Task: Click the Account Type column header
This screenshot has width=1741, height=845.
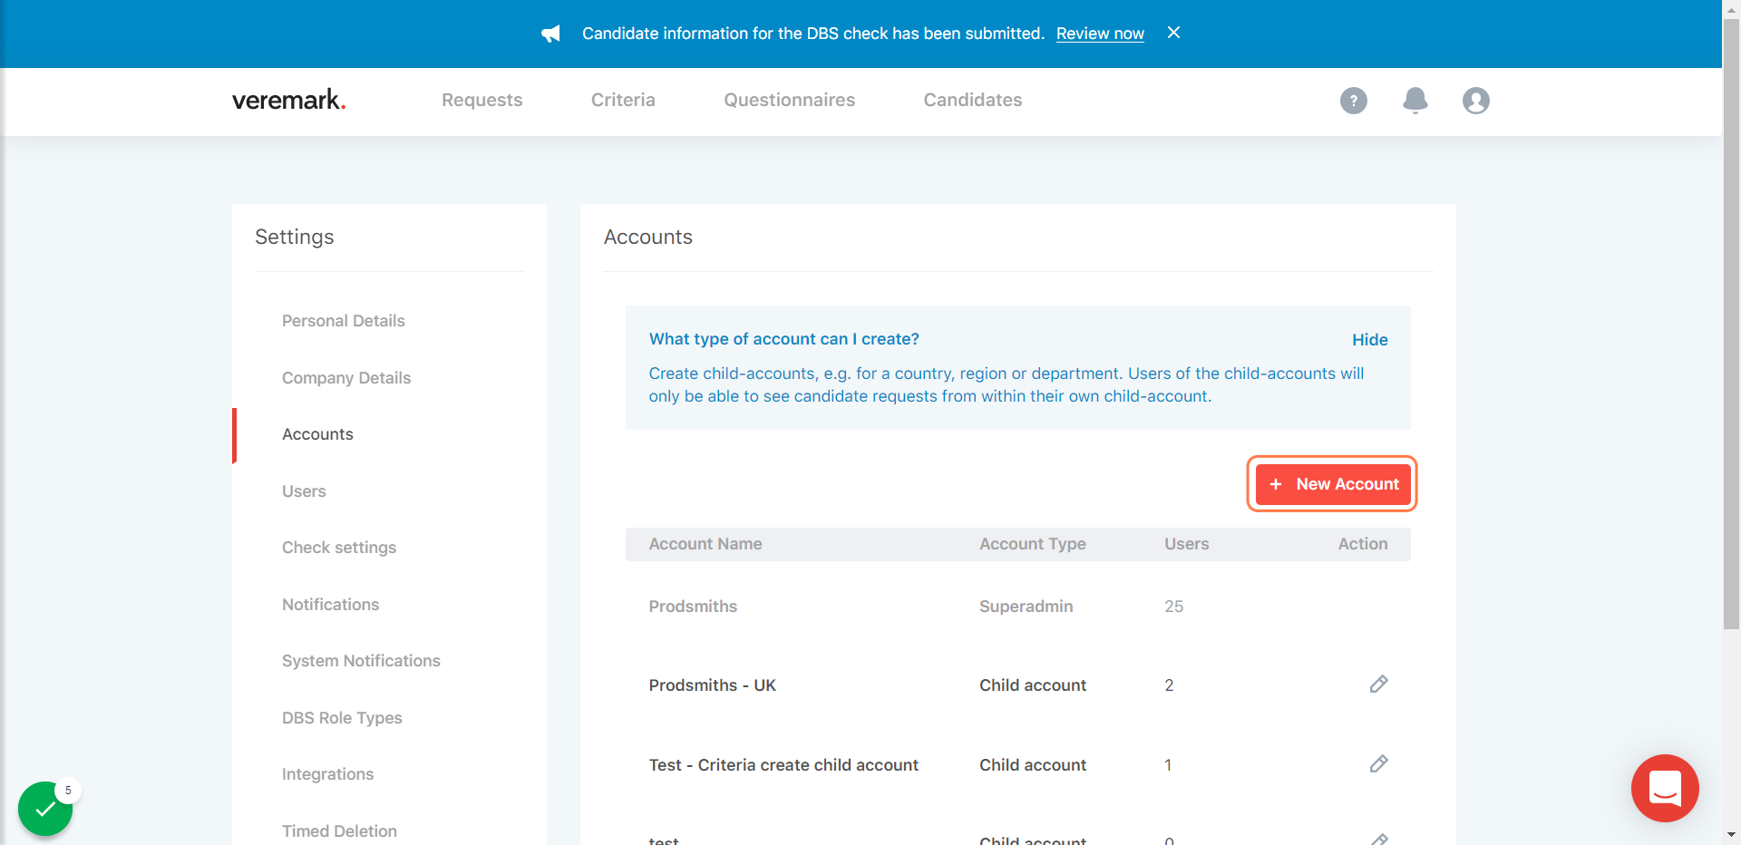Action: click(x=1032, y=544)
